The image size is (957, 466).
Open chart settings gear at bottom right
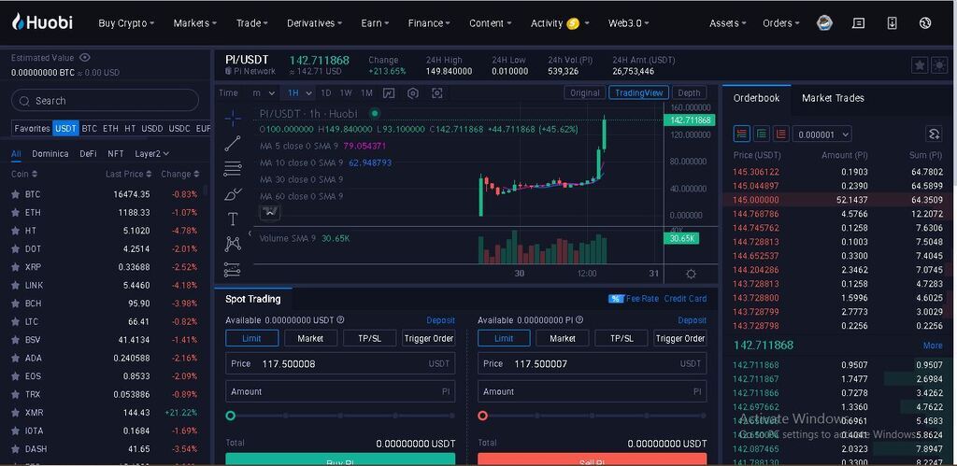coord(691,274)
